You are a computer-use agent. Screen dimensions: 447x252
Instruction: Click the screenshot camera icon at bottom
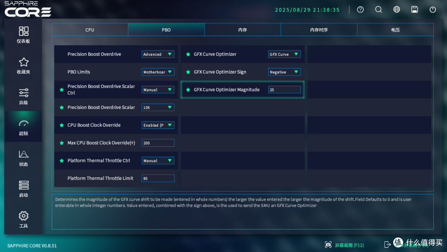(328, 245)
